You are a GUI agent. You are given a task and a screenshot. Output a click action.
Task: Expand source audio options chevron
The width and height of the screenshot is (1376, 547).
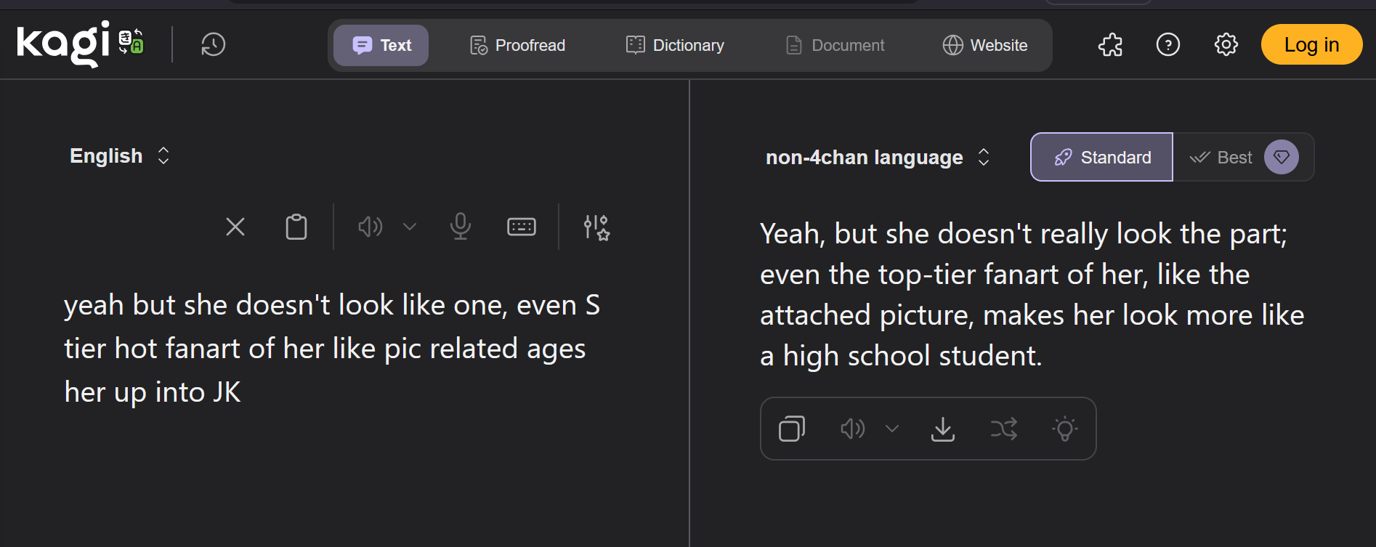click(410, 227)
